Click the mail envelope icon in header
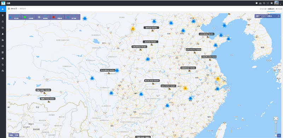 point(260,3)
